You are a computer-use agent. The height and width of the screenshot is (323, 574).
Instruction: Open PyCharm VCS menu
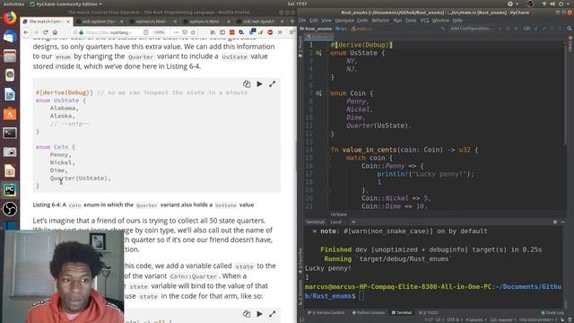(x=424, y=21)
